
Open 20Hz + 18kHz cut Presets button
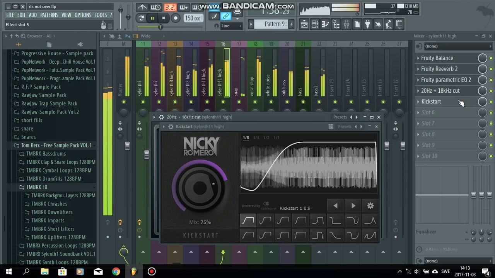(340, 117)
